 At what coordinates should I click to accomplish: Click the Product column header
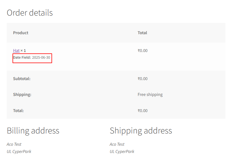[x=21, y=33]
